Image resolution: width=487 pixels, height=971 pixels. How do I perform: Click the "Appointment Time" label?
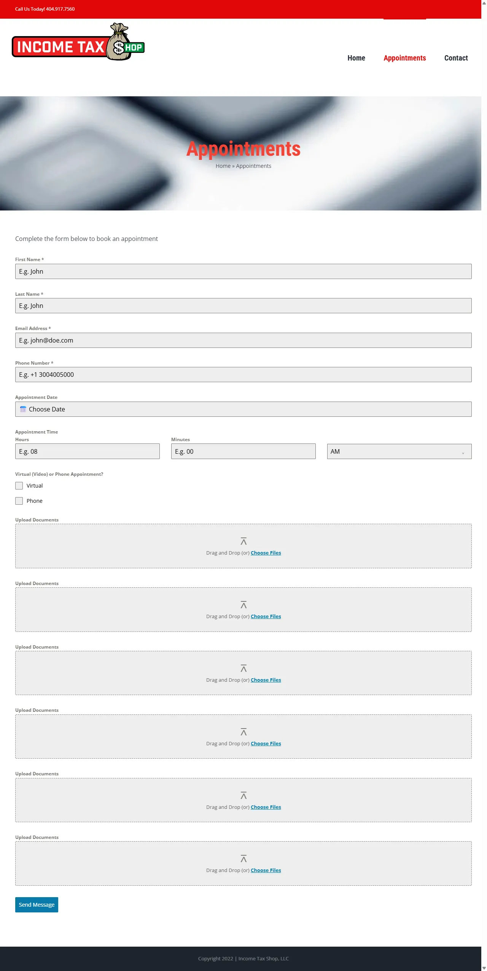click(x=37, y=432)
